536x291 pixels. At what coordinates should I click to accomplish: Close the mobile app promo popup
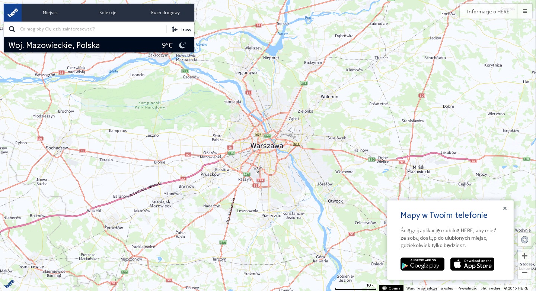505,208
